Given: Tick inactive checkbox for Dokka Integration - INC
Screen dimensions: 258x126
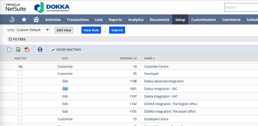Looking at the screenshot, I should [x=20, y=88].
